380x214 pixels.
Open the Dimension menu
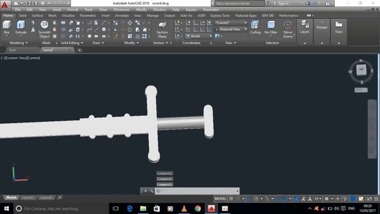pyautogui.click(x=122, y=10)
